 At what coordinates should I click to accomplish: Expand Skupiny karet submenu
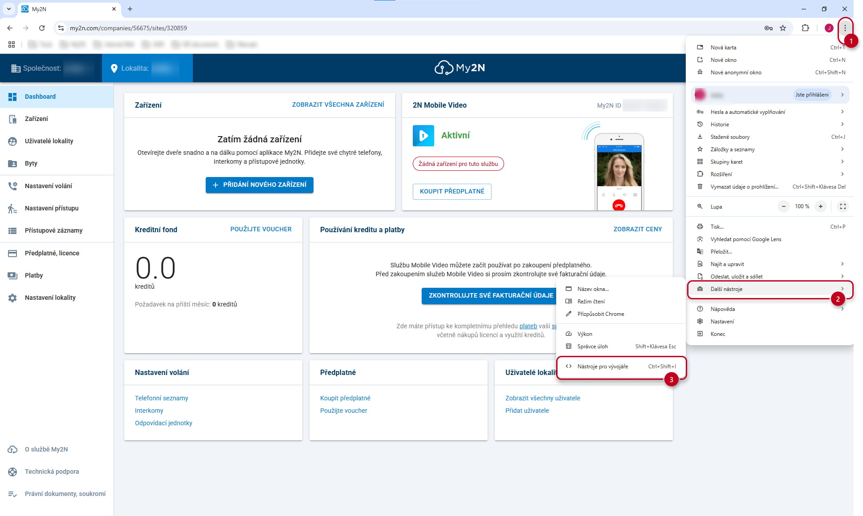click(770, 162)
